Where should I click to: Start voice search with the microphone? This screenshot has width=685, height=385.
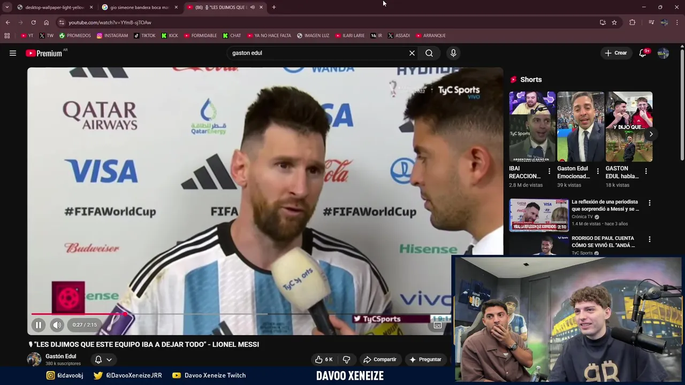tap(453, 53)
